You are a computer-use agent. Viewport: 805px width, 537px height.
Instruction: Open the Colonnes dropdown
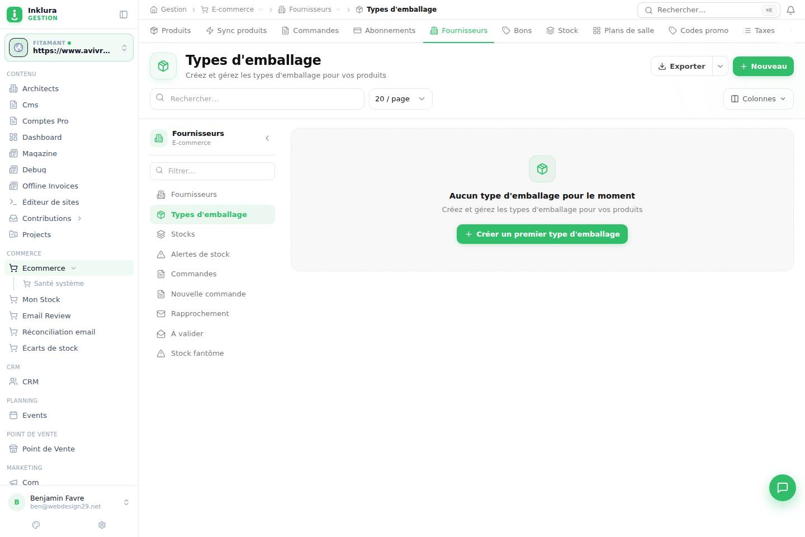point(758,98)
